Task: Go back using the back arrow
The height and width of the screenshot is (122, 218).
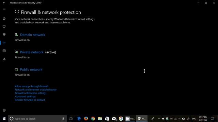Action: (x=4, y=3)
